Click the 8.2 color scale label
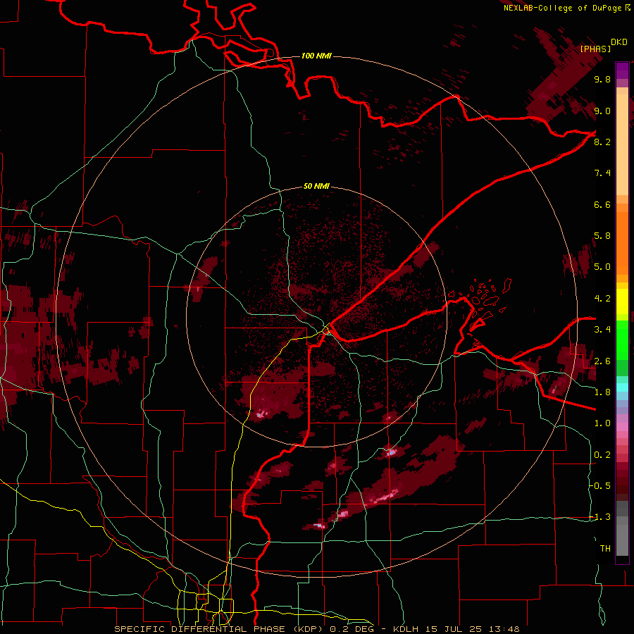The width and height of the screenshot is (634, 634). 602,142
